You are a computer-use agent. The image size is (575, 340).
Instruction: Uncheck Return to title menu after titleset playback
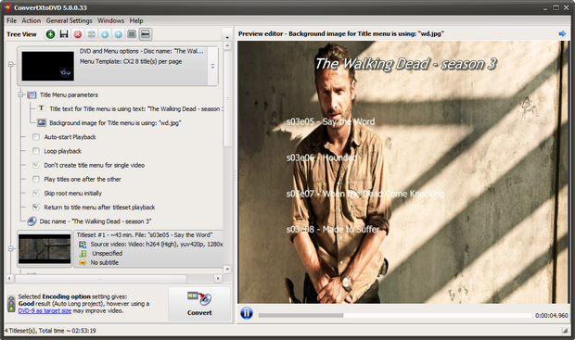pos(36,207)
